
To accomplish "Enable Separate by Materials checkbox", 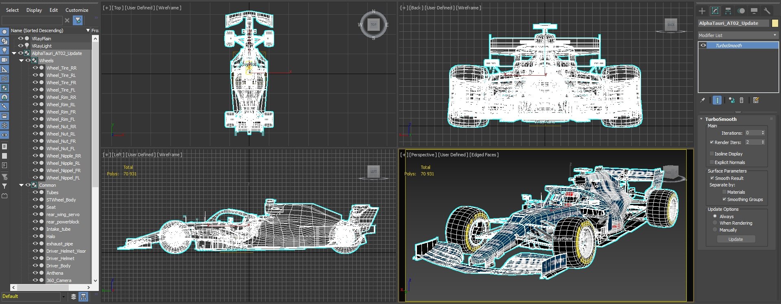I will pyautogui.click(x=724, y=192).
